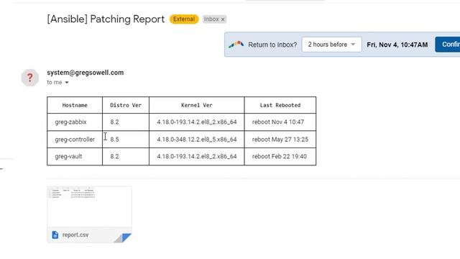Screen dimensions: 460x259
Task: Select the 'greg-zabbix' hostname cell
Action: [x=75, y=122]
